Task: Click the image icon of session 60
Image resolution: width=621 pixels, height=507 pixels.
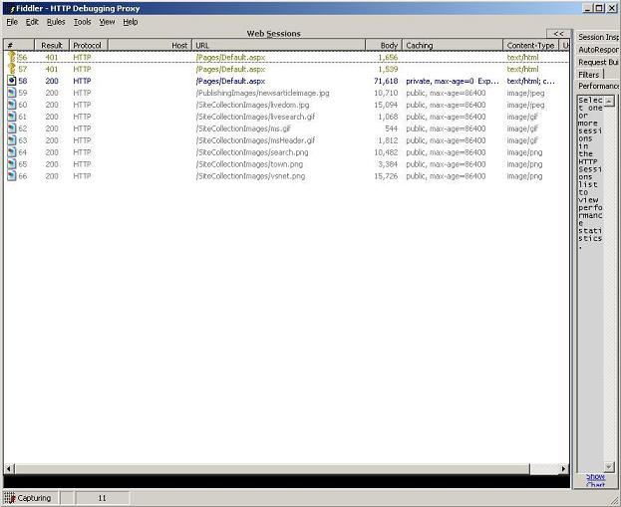Action: 12,105
